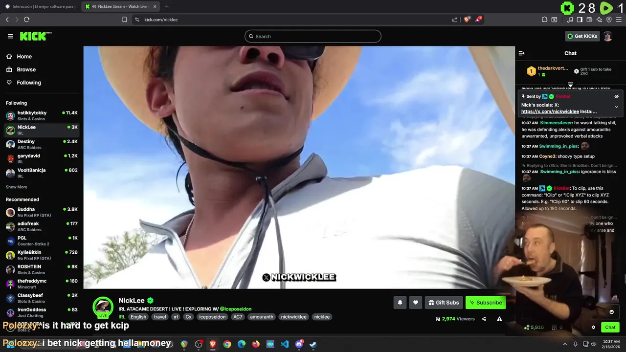The width and height of the screenshot is (626, 352).
Task: Open garydavid channel in Following
Action: coord(42,158)
